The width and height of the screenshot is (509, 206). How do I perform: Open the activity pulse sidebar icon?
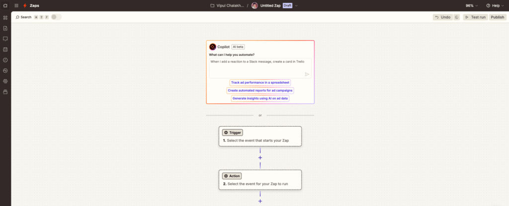click(5, 70)
